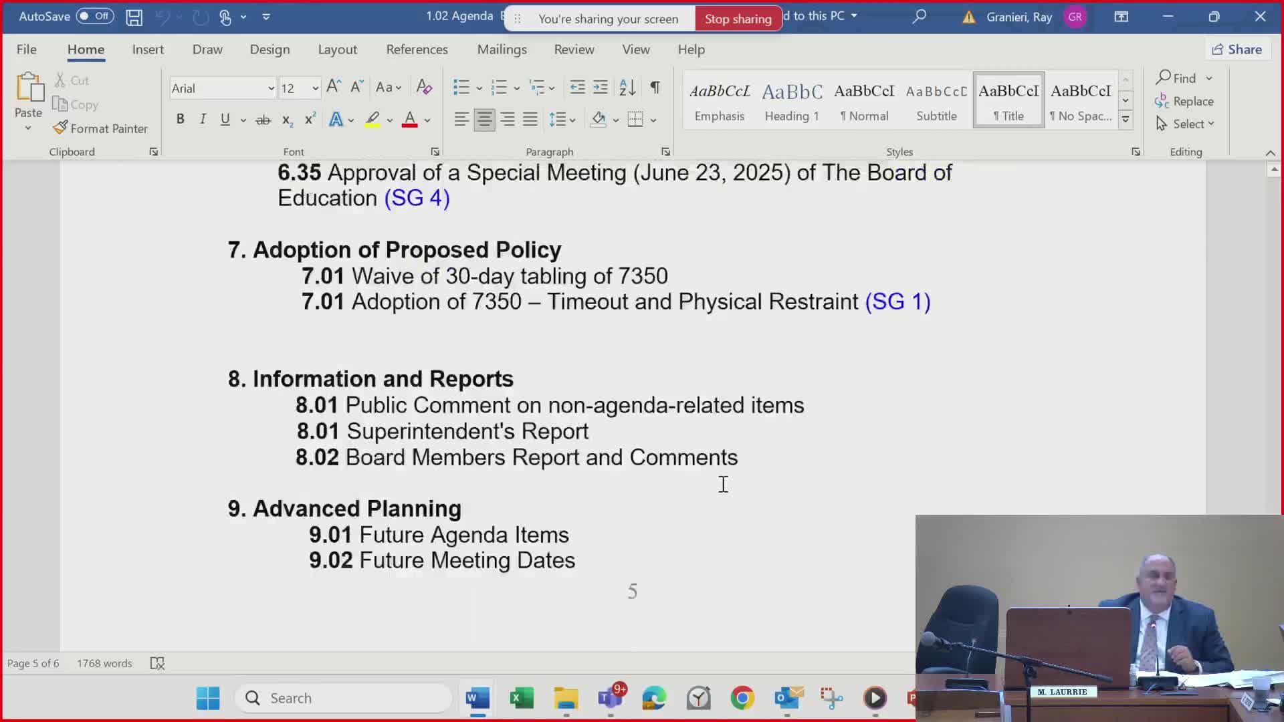Open the font size dropdown
Image resolution: width=1284 pixels, height=722 pixels.
(315, 88)
